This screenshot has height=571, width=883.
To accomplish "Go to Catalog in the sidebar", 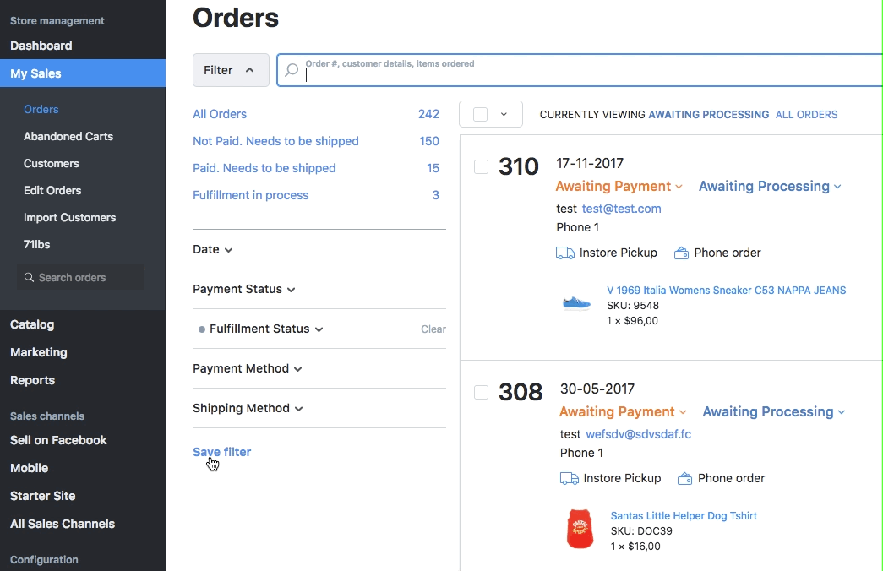I will 32,324.
